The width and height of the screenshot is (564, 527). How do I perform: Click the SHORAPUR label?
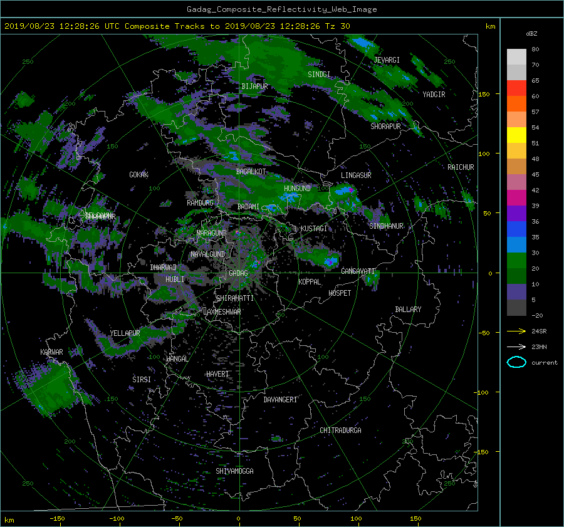[385, 127]
